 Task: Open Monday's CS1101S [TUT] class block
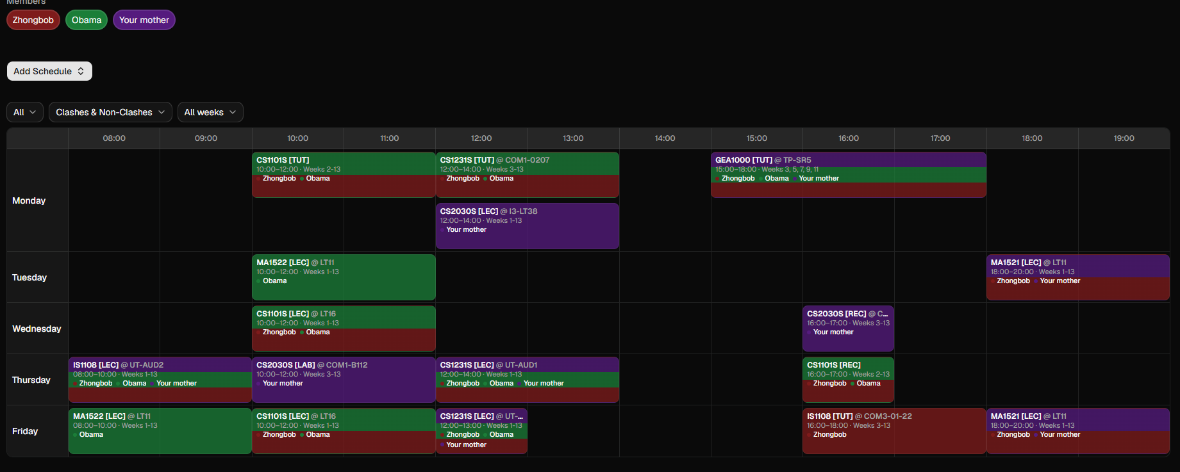344,175
